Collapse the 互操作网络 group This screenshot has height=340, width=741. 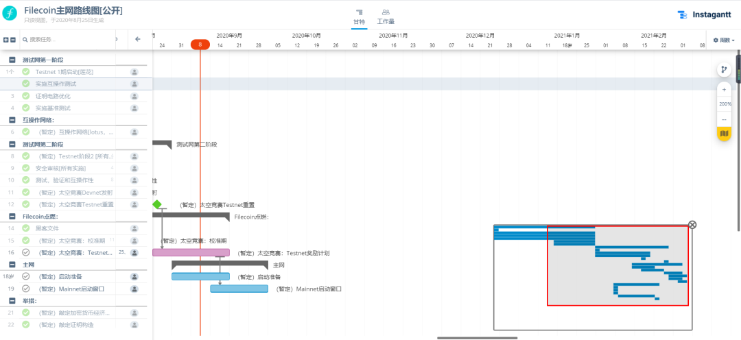pyautogui.click(x=13, y=120)
